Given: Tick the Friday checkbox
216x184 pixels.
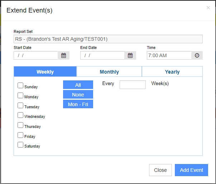Looking at the screenshot, I should tap(20, 135).
